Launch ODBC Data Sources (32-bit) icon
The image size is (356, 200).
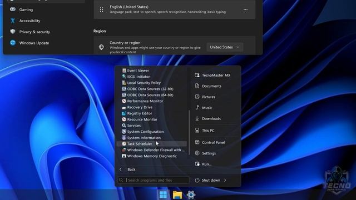coord(123,89)
